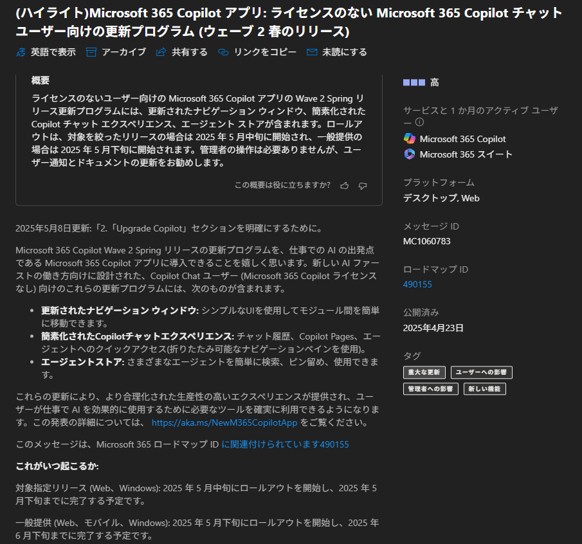Click the published date 2025年4月23日
Image resolution: width=582 pixels, height=544 pixels.
pos(433,328)
